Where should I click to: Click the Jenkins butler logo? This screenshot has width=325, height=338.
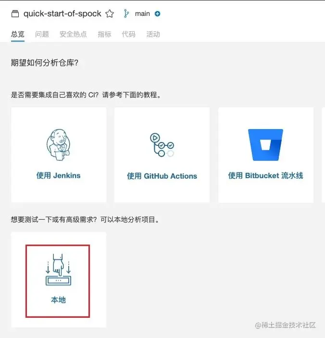(x=58, y=144)
